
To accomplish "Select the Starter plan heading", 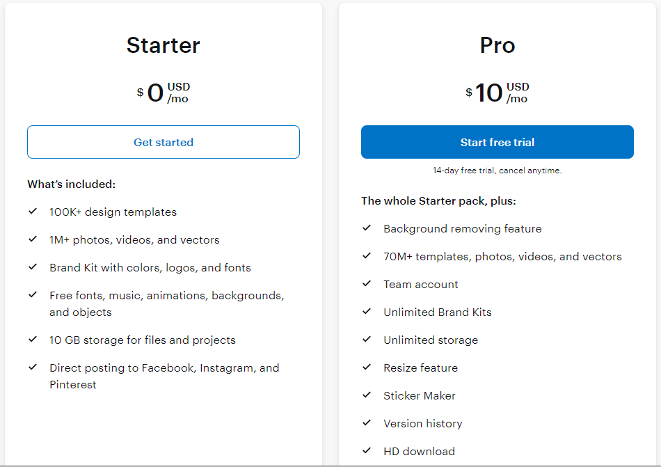I will point(163,45).
